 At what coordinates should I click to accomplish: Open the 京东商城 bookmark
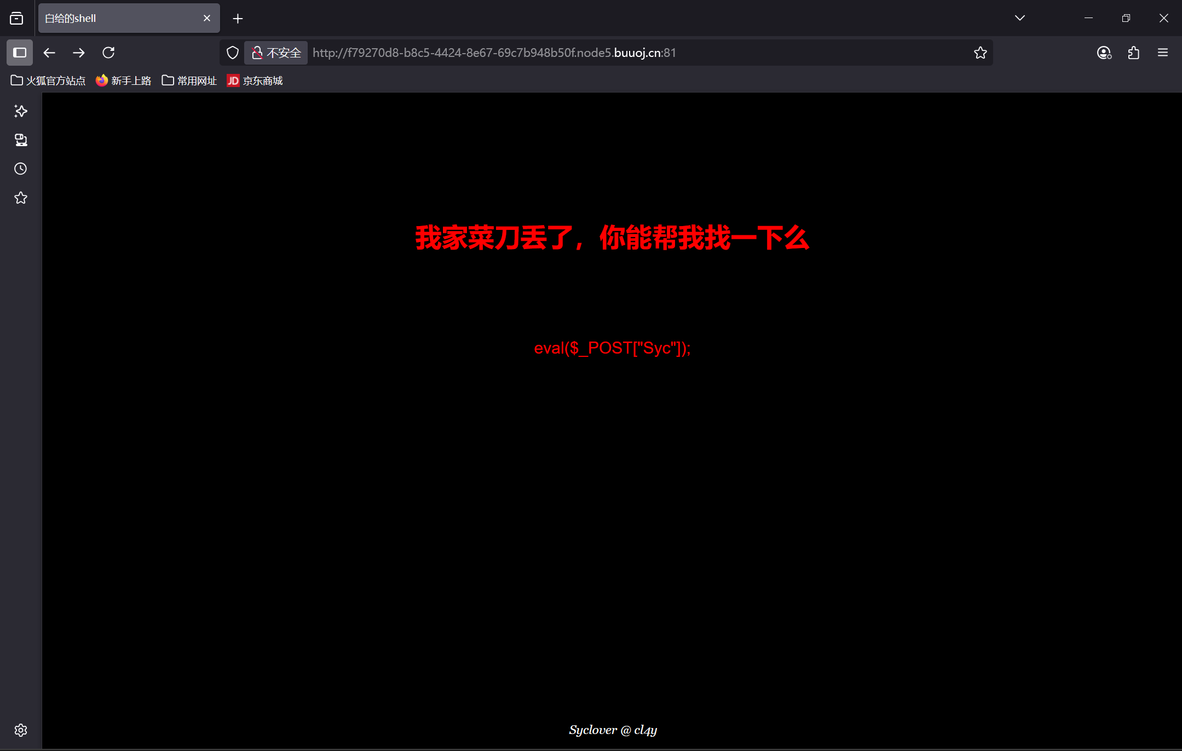(255, 80)
